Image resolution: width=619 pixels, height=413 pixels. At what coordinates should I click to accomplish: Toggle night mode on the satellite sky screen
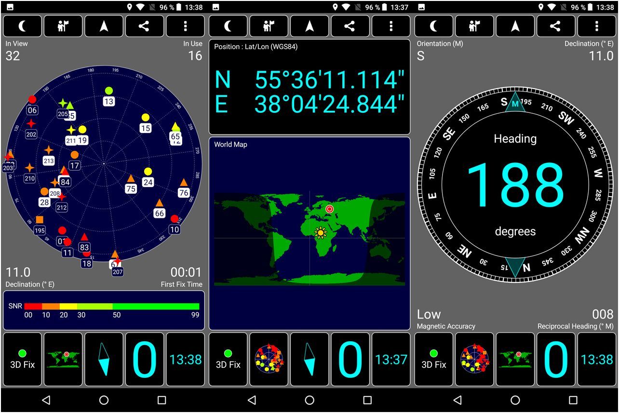(23, 26)
